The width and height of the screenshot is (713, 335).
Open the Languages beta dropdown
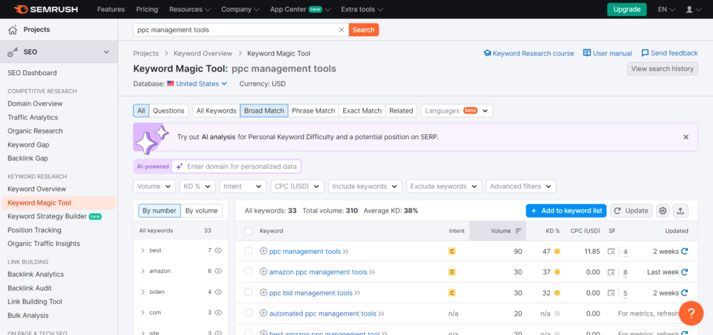click(457, 111)
